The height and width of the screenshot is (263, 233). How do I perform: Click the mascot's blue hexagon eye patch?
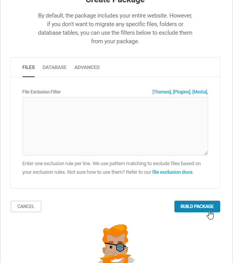(120, 247)
